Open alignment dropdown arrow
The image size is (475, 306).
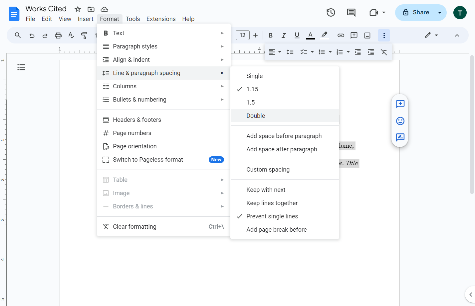pyautogui.click(x=280, y=52)
